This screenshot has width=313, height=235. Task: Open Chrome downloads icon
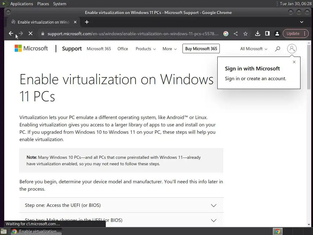coord(257,34)
